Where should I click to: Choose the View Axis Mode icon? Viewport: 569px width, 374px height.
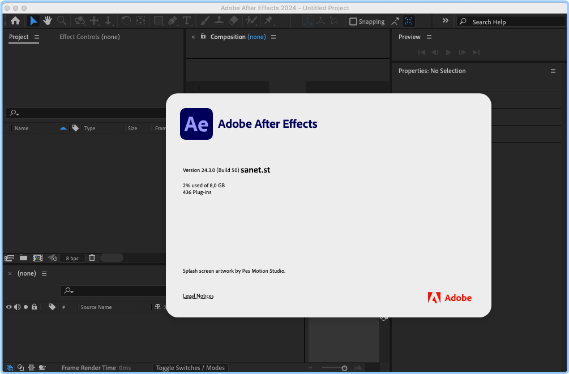(334, 21)
